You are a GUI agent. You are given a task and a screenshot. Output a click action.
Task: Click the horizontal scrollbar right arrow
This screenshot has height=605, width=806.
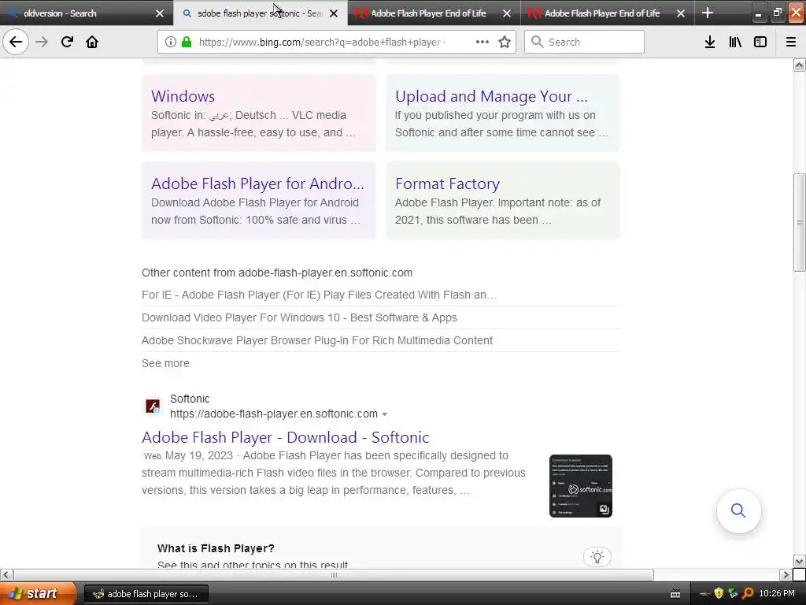786,574
